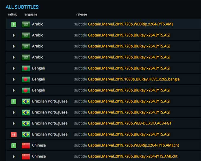
Task: Click the green rating 5 badge
Action: click(14, 24)
